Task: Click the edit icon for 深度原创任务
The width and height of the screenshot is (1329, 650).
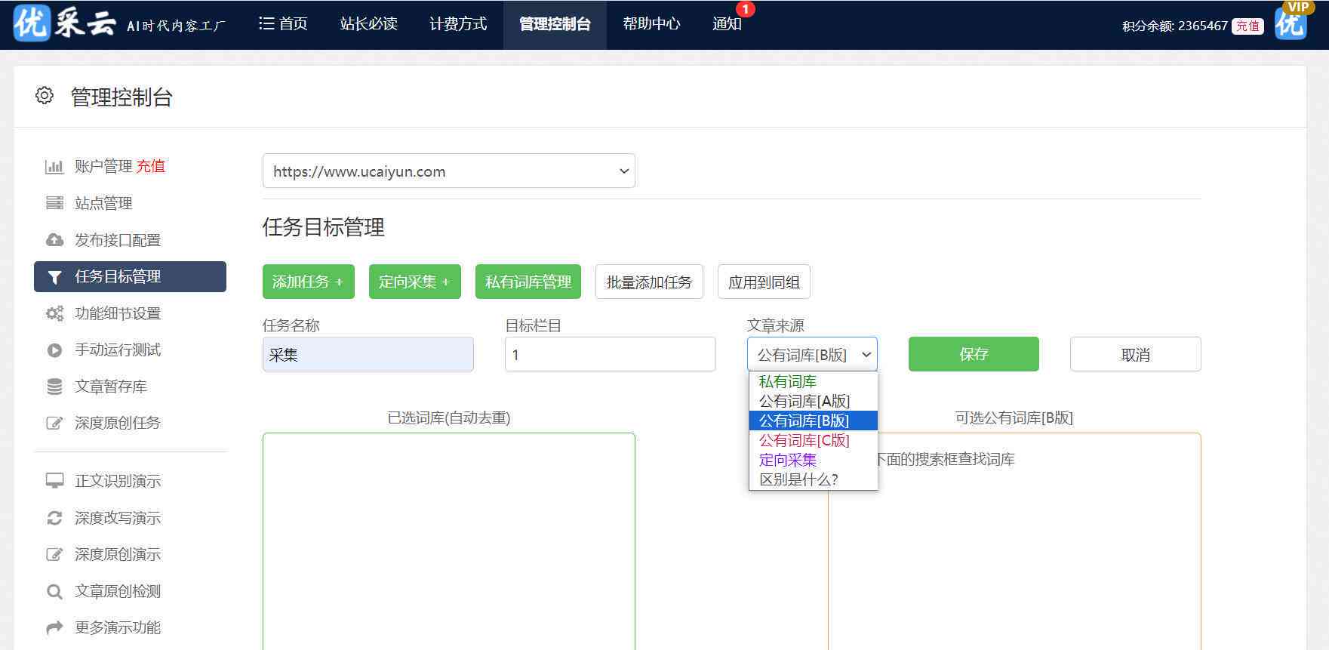Action: (x=54, y=424)
